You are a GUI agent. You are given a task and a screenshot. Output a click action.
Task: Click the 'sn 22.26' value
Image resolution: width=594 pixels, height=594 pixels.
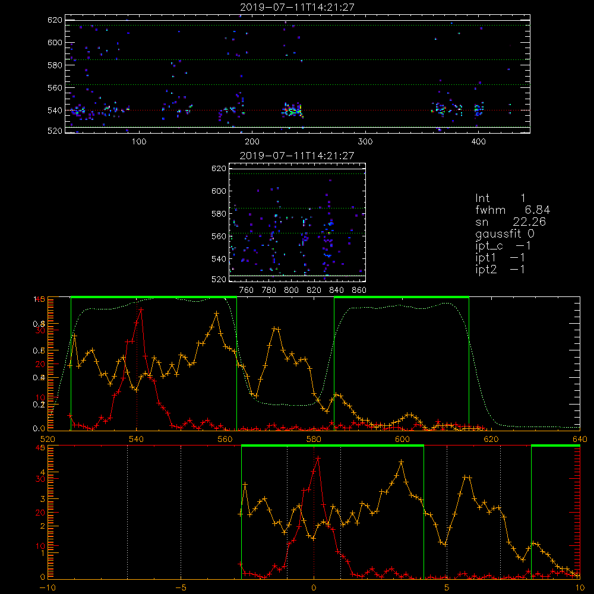tap(510, 222)
